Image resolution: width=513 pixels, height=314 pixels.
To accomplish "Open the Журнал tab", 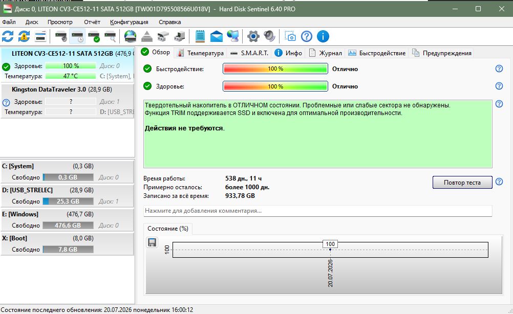I will (326, 53).
